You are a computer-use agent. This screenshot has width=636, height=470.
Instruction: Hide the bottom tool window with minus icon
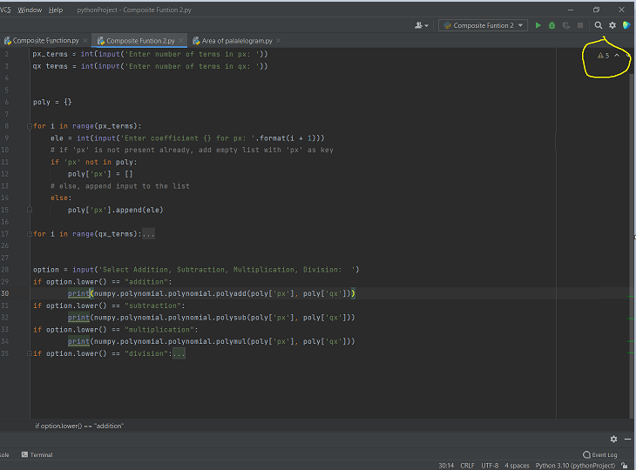(x=627, y=439)
